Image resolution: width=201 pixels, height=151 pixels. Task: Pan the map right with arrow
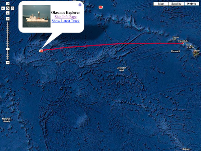pyautogui.click(x=12, y=8)
